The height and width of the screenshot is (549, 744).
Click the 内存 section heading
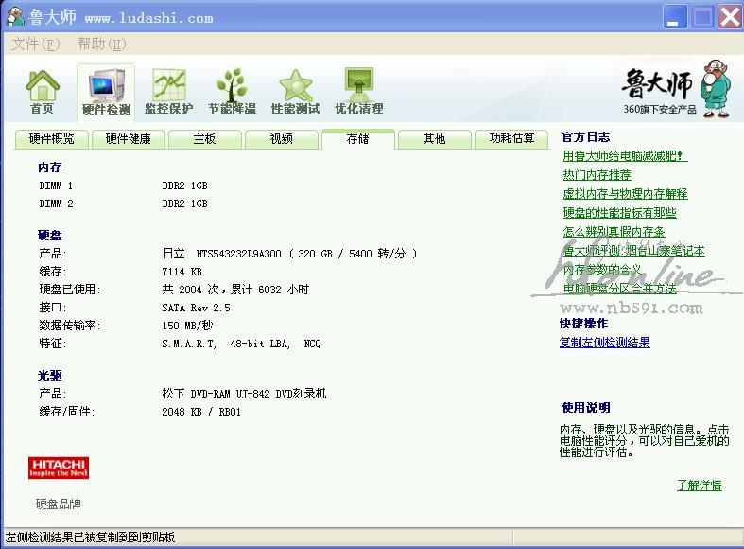point(50,168)
